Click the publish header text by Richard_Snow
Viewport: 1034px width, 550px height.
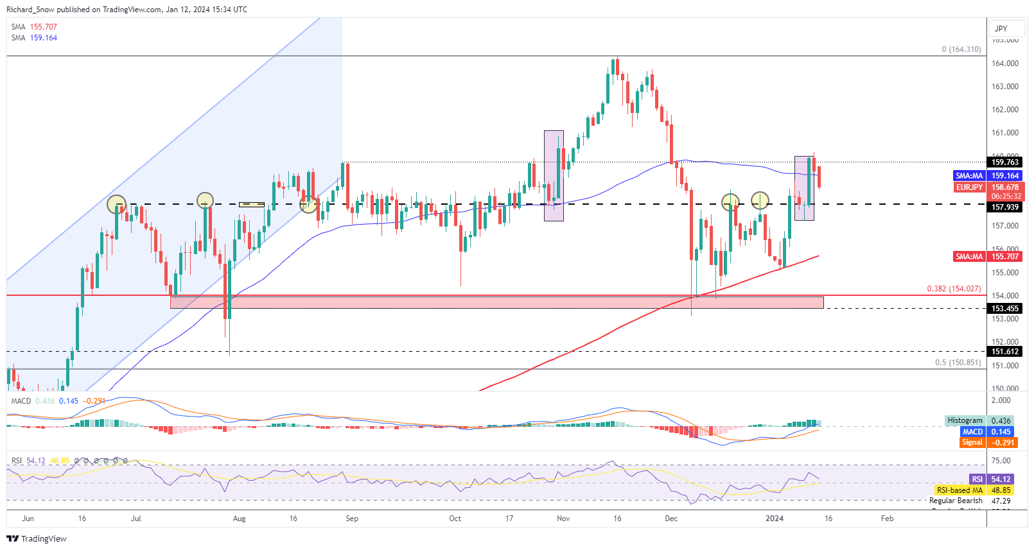click(x=127, y=10)
